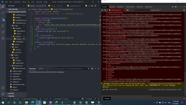186x105 pixels.
Task: Split the editor to the right
Action: click(95, 6)
